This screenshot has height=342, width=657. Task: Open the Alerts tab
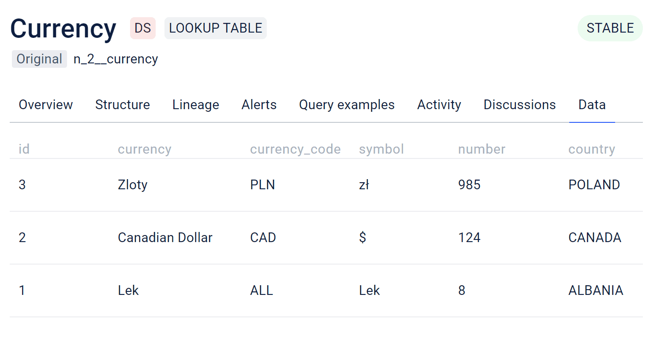tap(259, 105)
